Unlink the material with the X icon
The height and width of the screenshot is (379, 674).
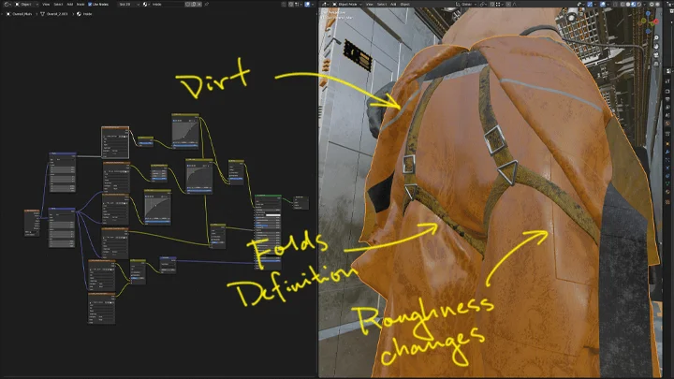[x=200, y=5]
